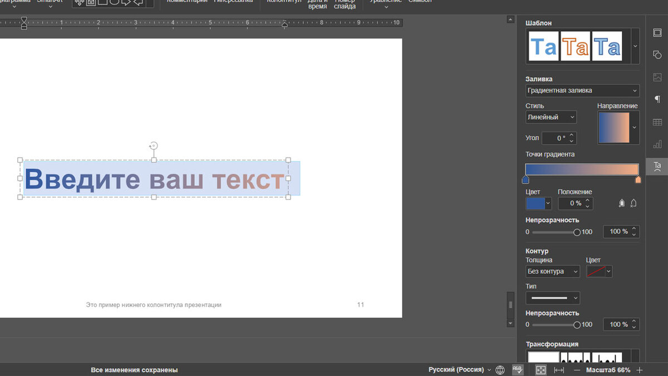Open the Table settings sidebar icon
Screen dimensions: 668x376
[x=657, y=122]
